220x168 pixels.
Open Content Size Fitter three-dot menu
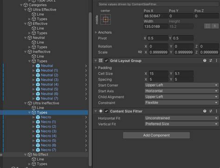tap(216, 111)
